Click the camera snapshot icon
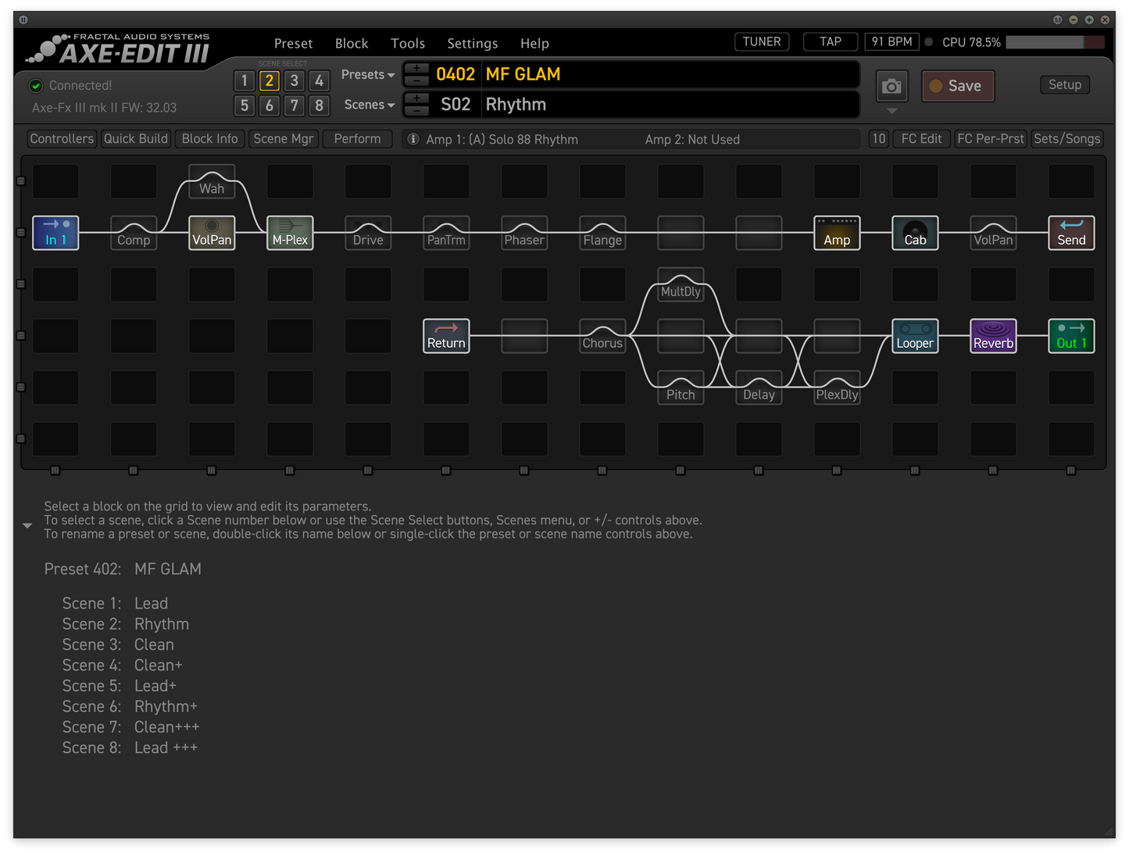 point(891,86)
